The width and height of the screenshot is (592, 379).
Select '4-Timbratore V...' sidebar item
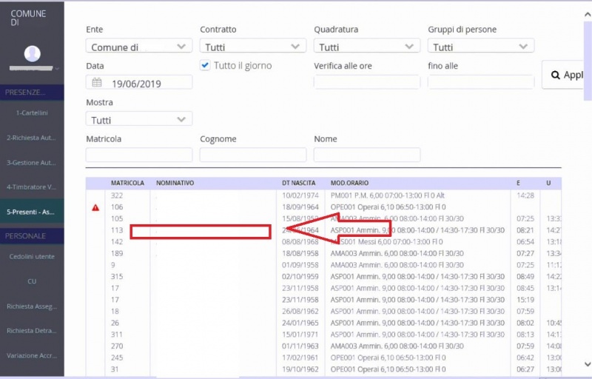coord(32,187)
